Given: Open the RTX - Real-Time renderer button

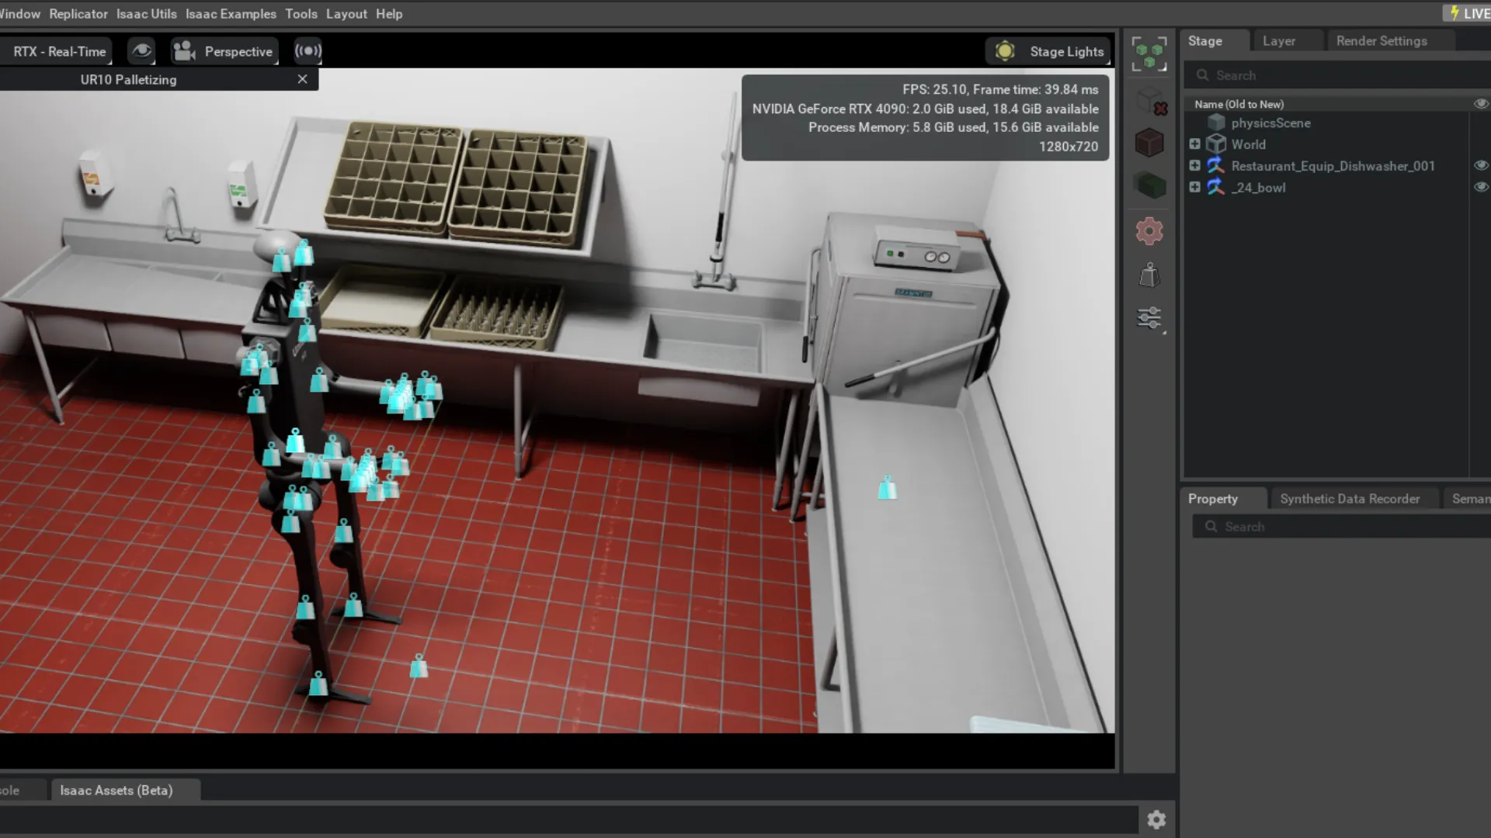Looking at the screenshot, I should pyautogui.click(x=59, y=51).
